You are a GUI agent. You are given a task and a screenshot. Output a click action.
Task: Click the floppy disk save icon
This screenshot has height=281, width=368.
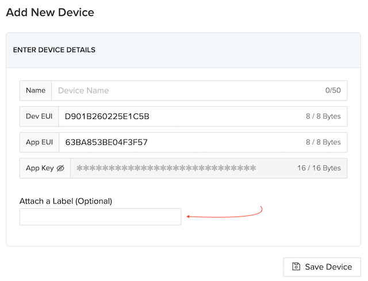[x=296, y=267]
